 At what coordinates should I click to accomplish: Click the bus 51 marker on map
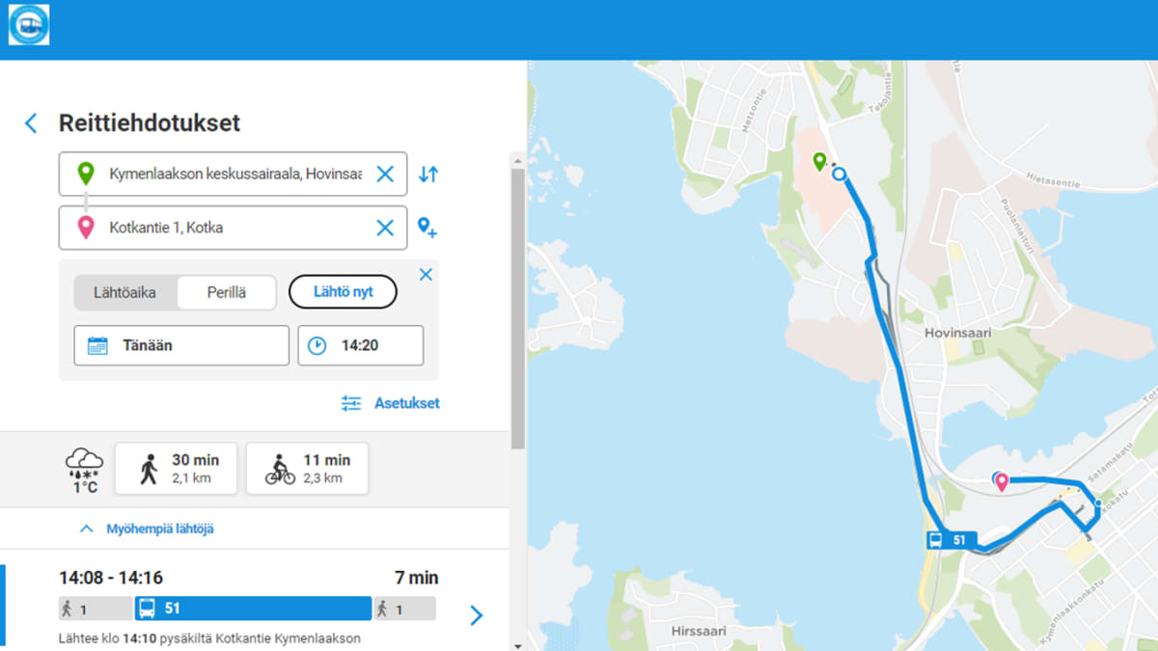pos(951,540)
